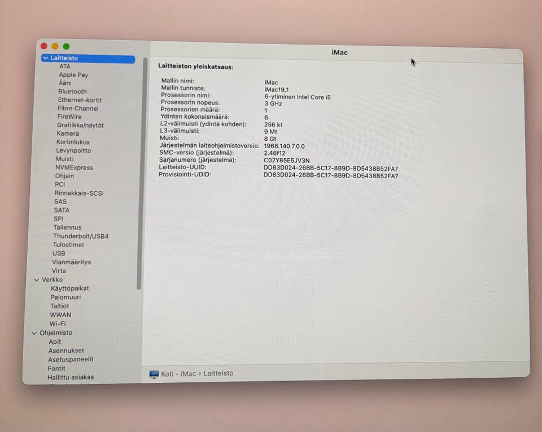The image size is (542, 432).
Task: Select NVMExpress in the sidebar
Action: (75, 167)
